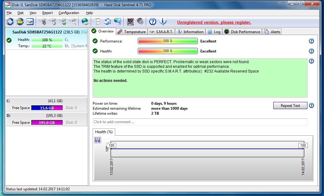The width and height of the screenshot is (324, 196).
Task: Save the health graph using floppy icon
Action: coord(98,140)
